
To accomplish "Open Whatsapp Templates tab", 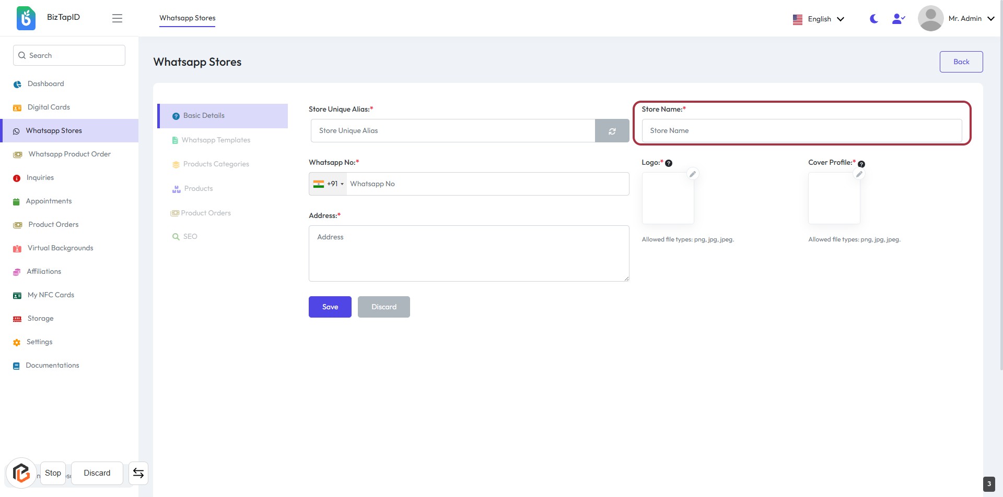I will pyautogui.click(x=216, y=140).
